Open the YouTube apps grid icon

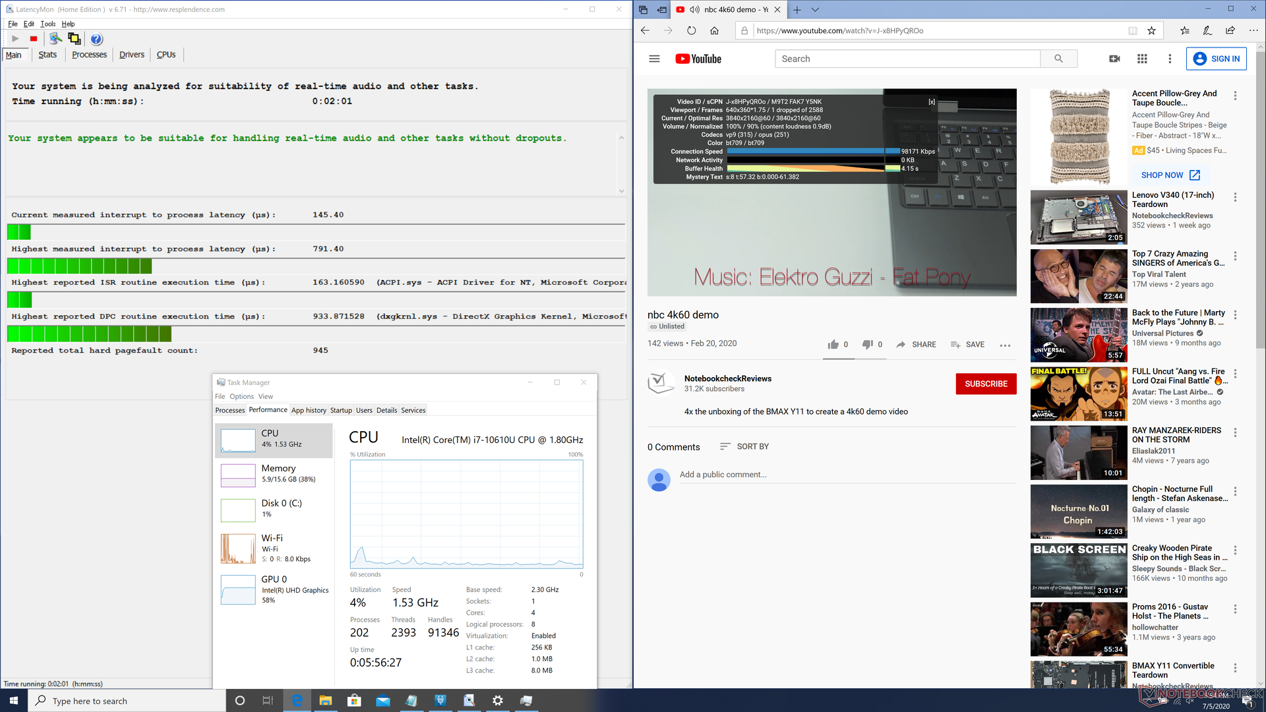click(x=1142, y=59)
